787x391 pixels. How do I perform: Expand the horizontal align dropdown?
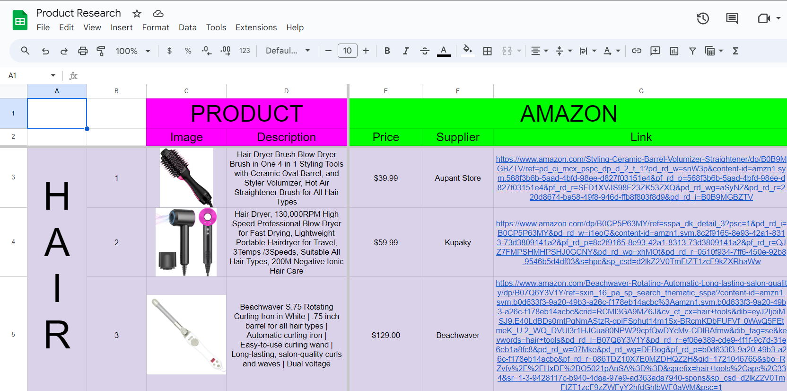click(x=539, y=51)
